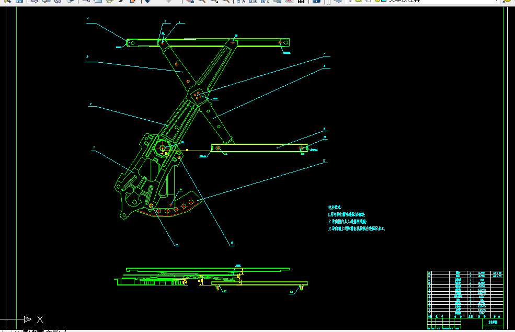The width and height of the screenshot is (515, 332).
Task: Select technical requirement note line 3
Action: (x=357, y=228)
